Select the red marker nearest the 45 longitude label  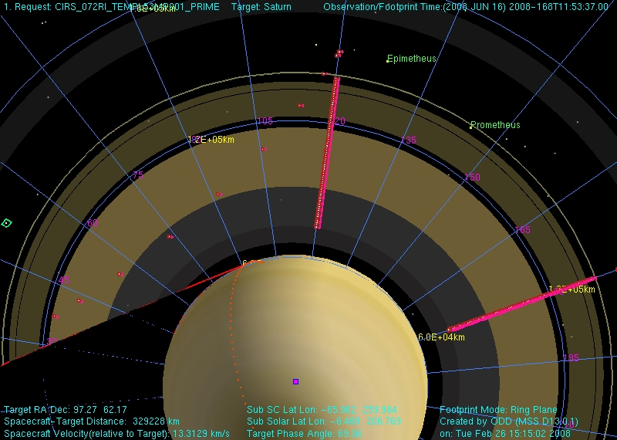(x=79, y=301)
